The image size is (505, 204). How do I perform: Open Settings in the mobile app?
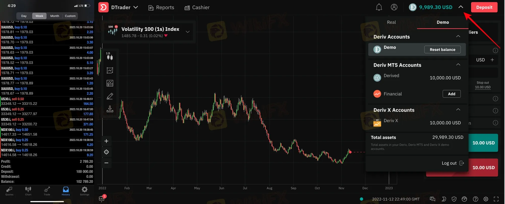[85, 191]
